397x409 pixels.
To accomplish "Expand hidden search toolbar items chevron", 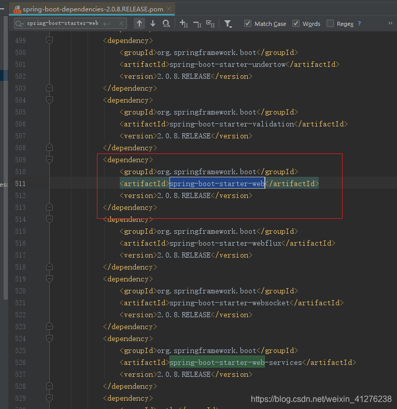I will [x=390, y=23].
